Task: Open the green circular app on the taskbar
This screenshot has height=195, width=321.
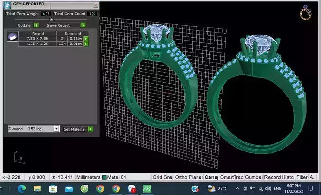Action: 85,189
